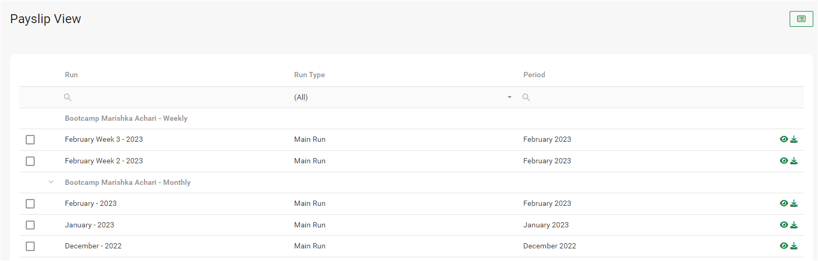Screen dimensions: 818x261
Task: Sort by the Period column header
Action: pos(534,75)
